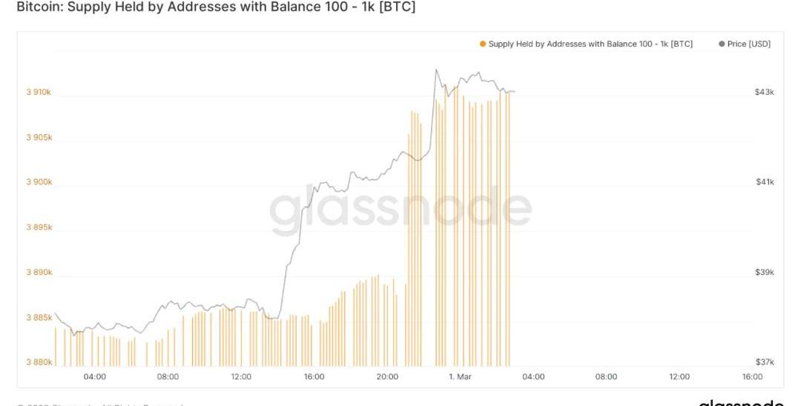Screen dimensions: 801x406
Task: Toggle the Price [USD] series label
Action: (x=748, y=44)
